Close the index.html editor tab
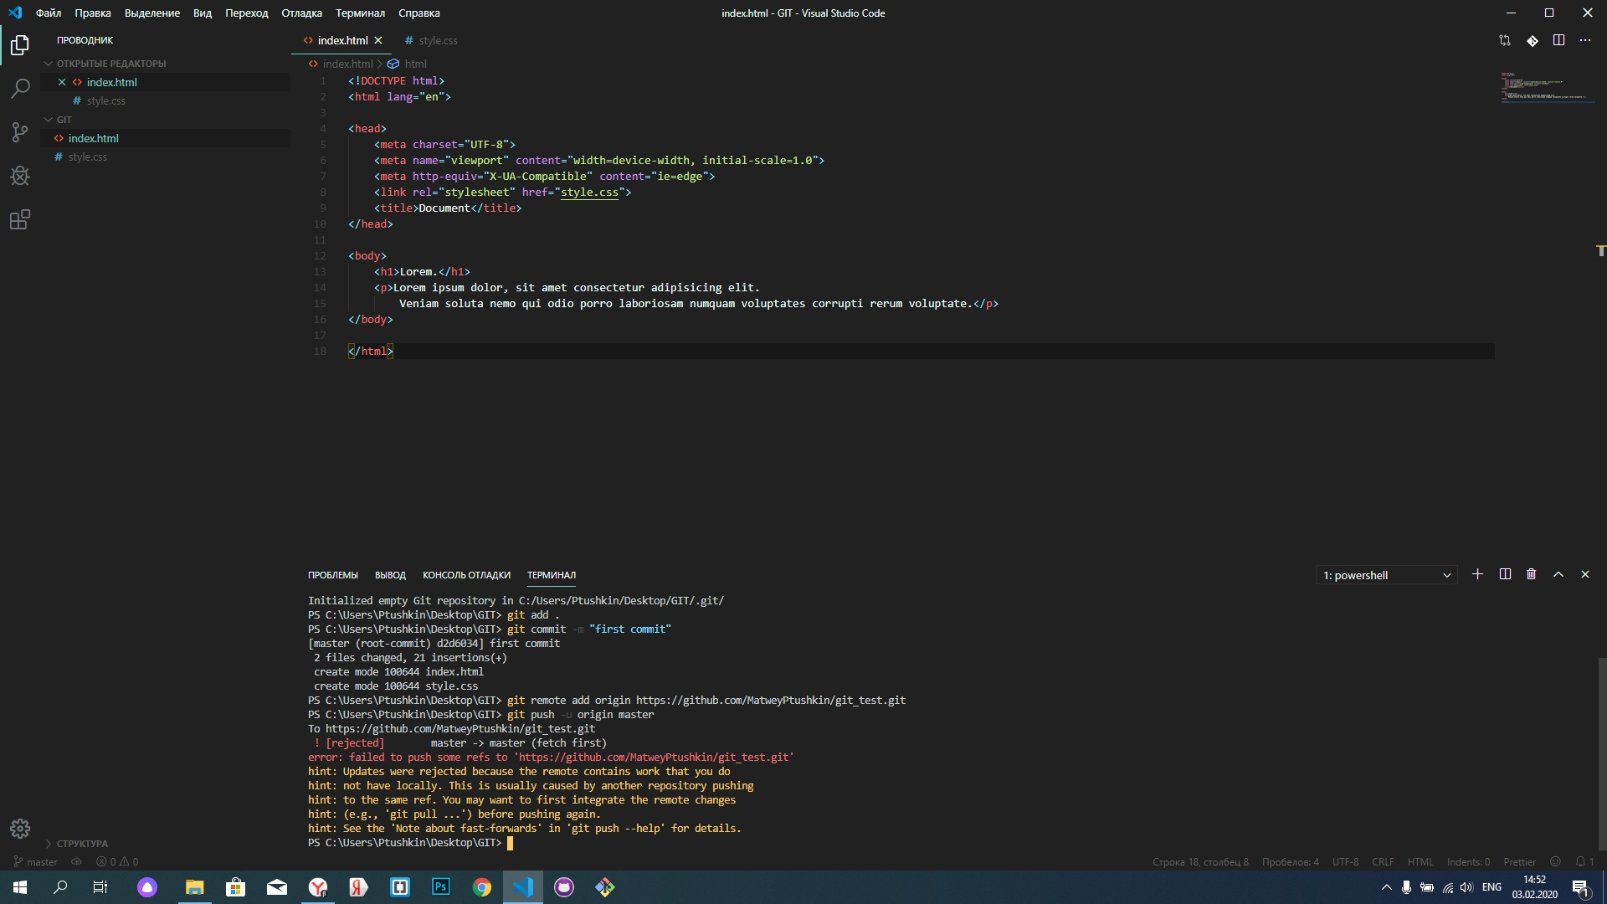The height and width of the screenshot is (904, 1607). [378, 40]
